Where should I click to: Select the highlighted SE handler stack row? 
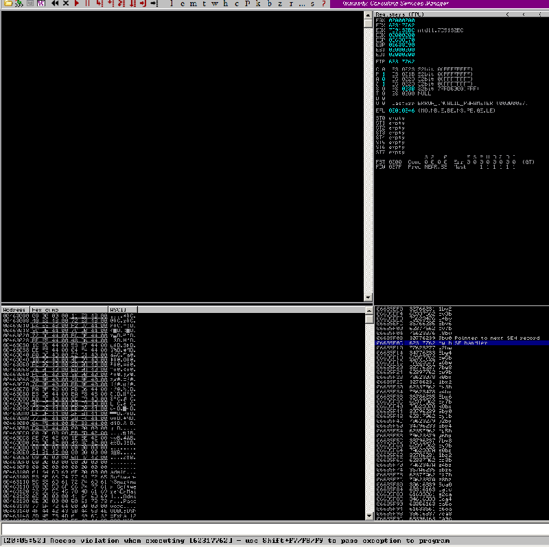(x=461, y=343)
